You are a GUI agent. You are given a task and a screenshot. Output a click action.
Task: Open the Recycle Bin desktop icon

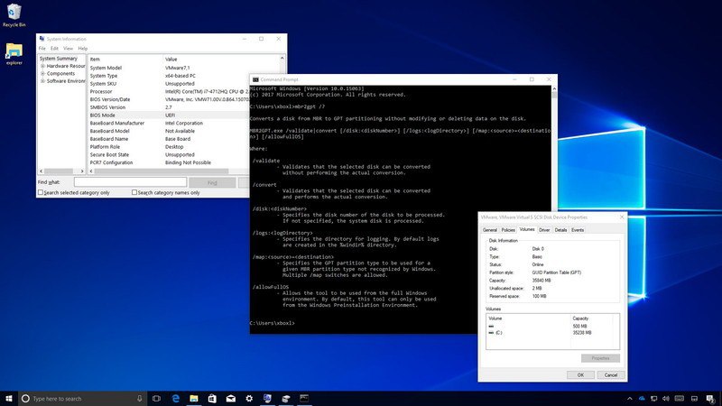coord(14,14)
